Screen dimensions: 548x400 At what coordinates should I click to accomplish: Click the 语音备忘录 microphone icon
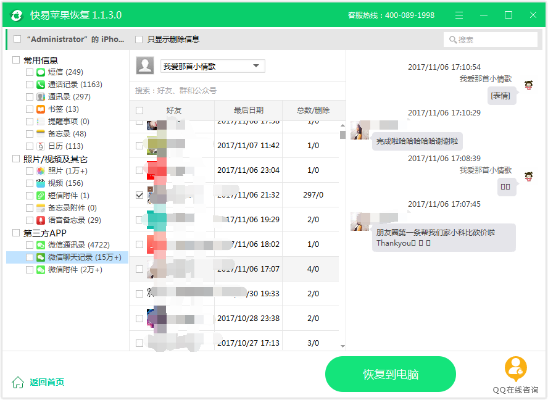(41, 220)
